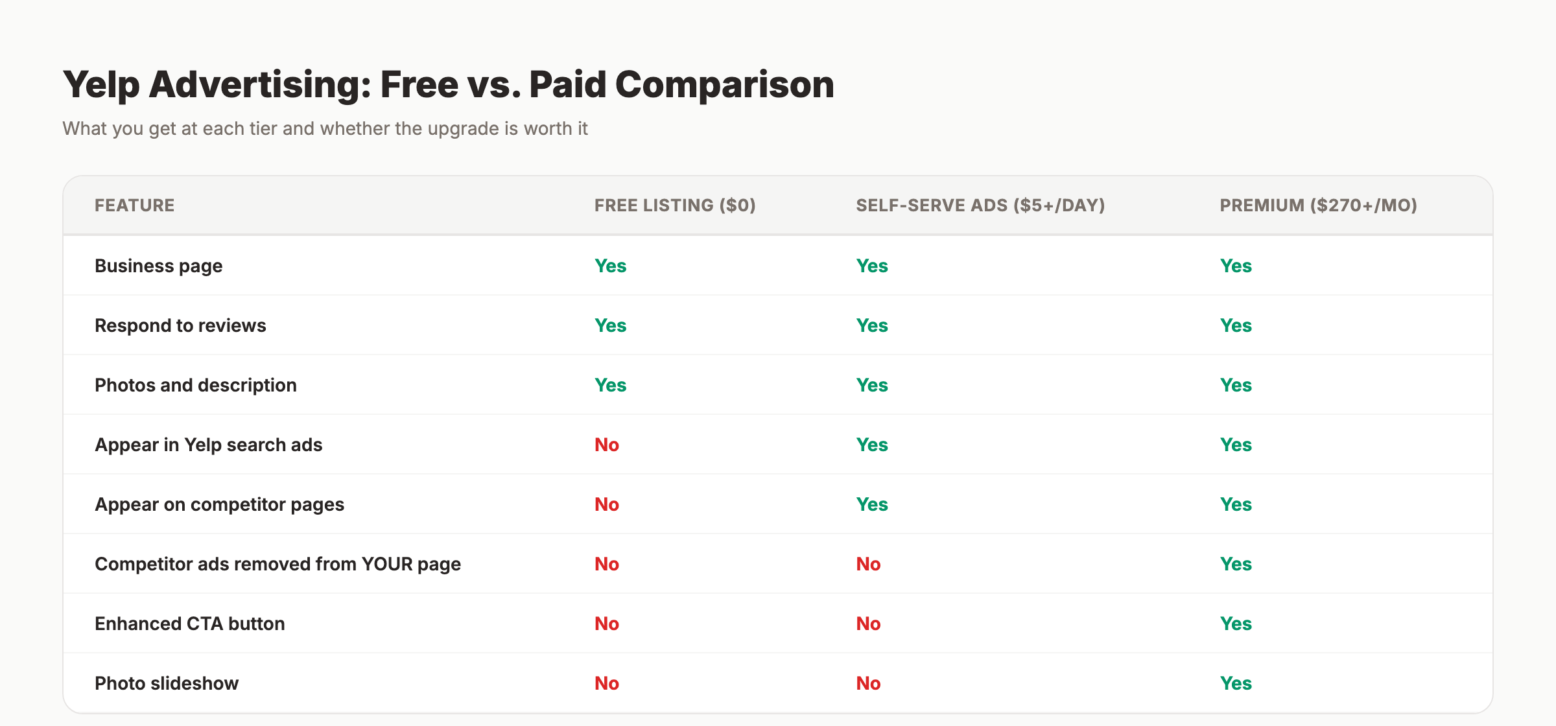Click the Yes under Free Listing for Business page
The image size is (1556, 726).
(609, 265)
